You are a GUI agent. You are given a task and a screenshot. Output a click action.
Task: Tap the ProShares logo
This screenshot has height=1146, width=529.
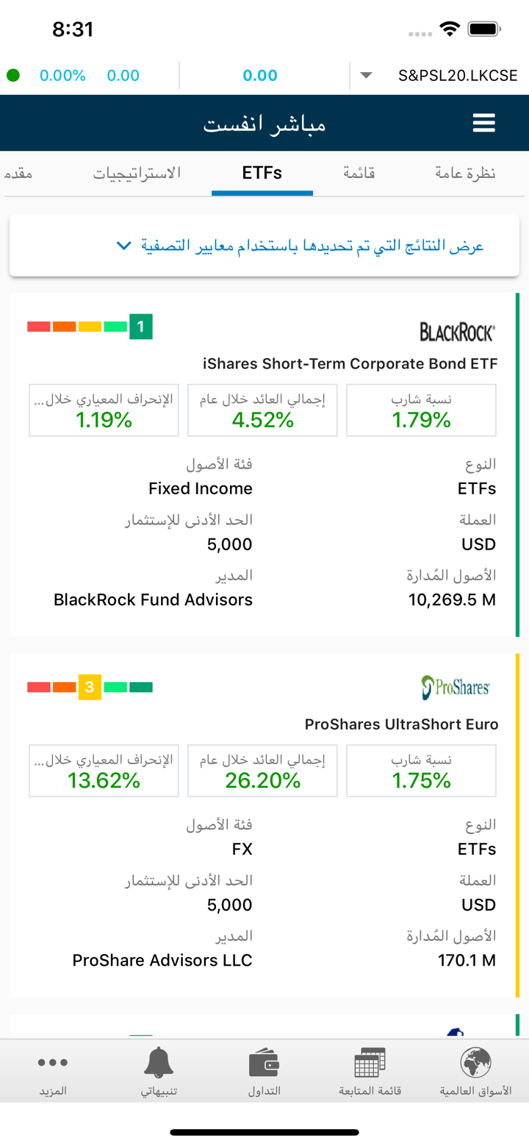click(456, 688)
